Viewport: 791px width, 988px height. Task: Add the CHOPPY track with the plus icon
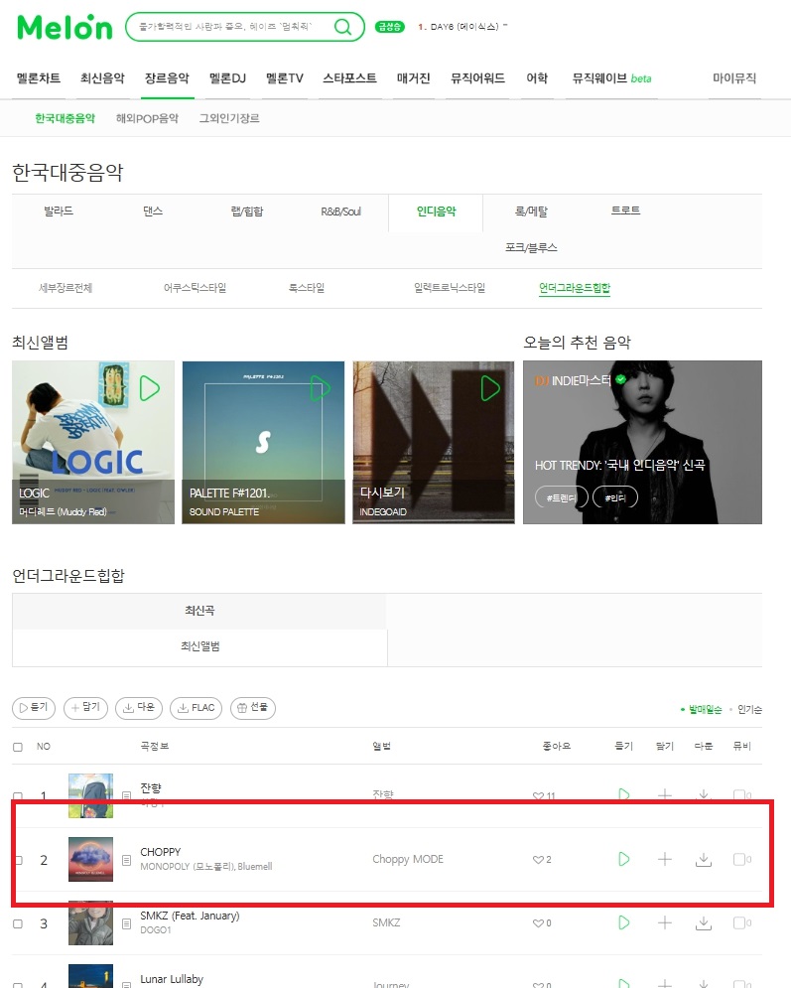coord(664,859)
